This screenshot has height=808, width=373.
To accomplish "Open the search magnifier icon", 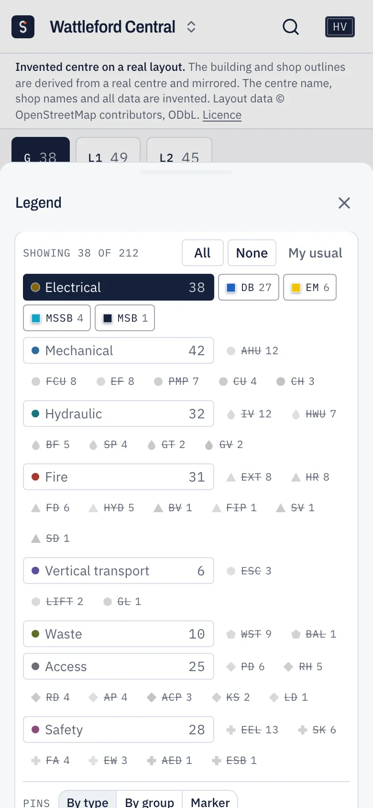I will [291, 27].
